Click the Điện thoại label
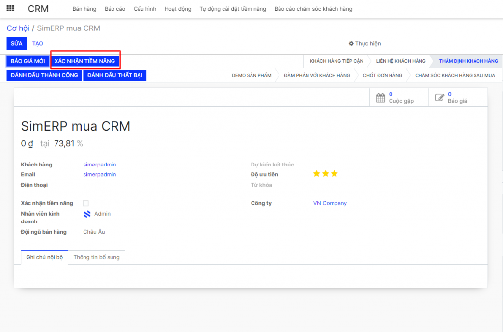Viewport: 503px width, 332px height. (x=34, y=185)
